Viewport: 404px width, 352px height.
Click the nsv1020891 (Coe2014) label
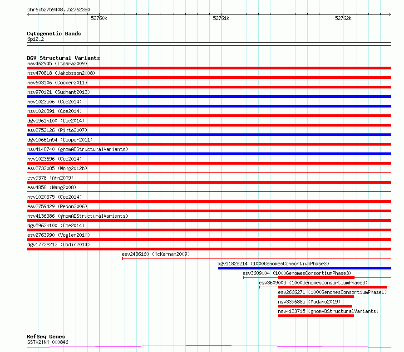(x=54, y=111)
